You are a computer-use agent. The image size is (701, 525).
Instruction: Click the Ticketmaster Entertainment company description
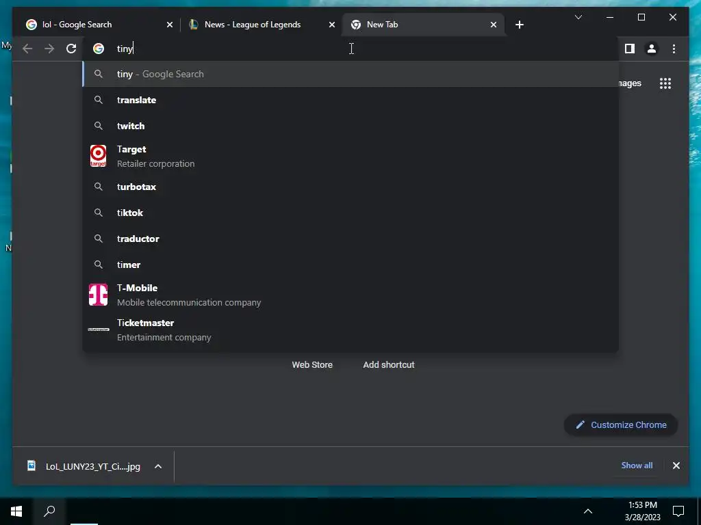pyautogui.click(x=164, y=338)
